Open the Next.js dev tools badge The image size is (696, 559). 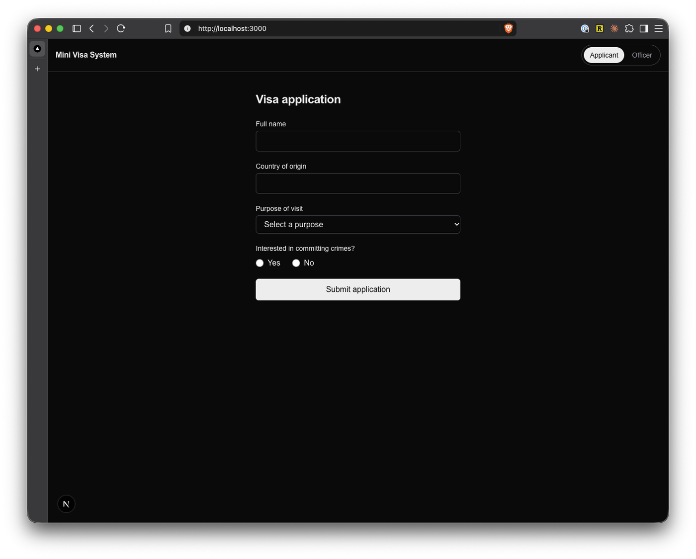(66, 504)
